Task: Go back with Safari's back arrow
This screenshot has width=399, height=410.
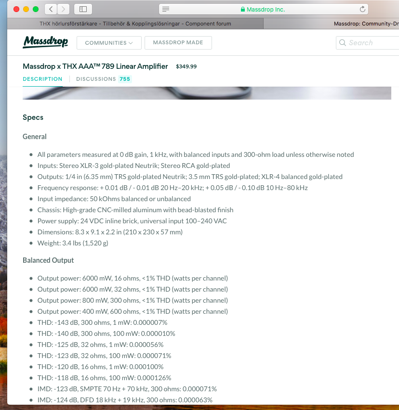Action: point(51,10)
